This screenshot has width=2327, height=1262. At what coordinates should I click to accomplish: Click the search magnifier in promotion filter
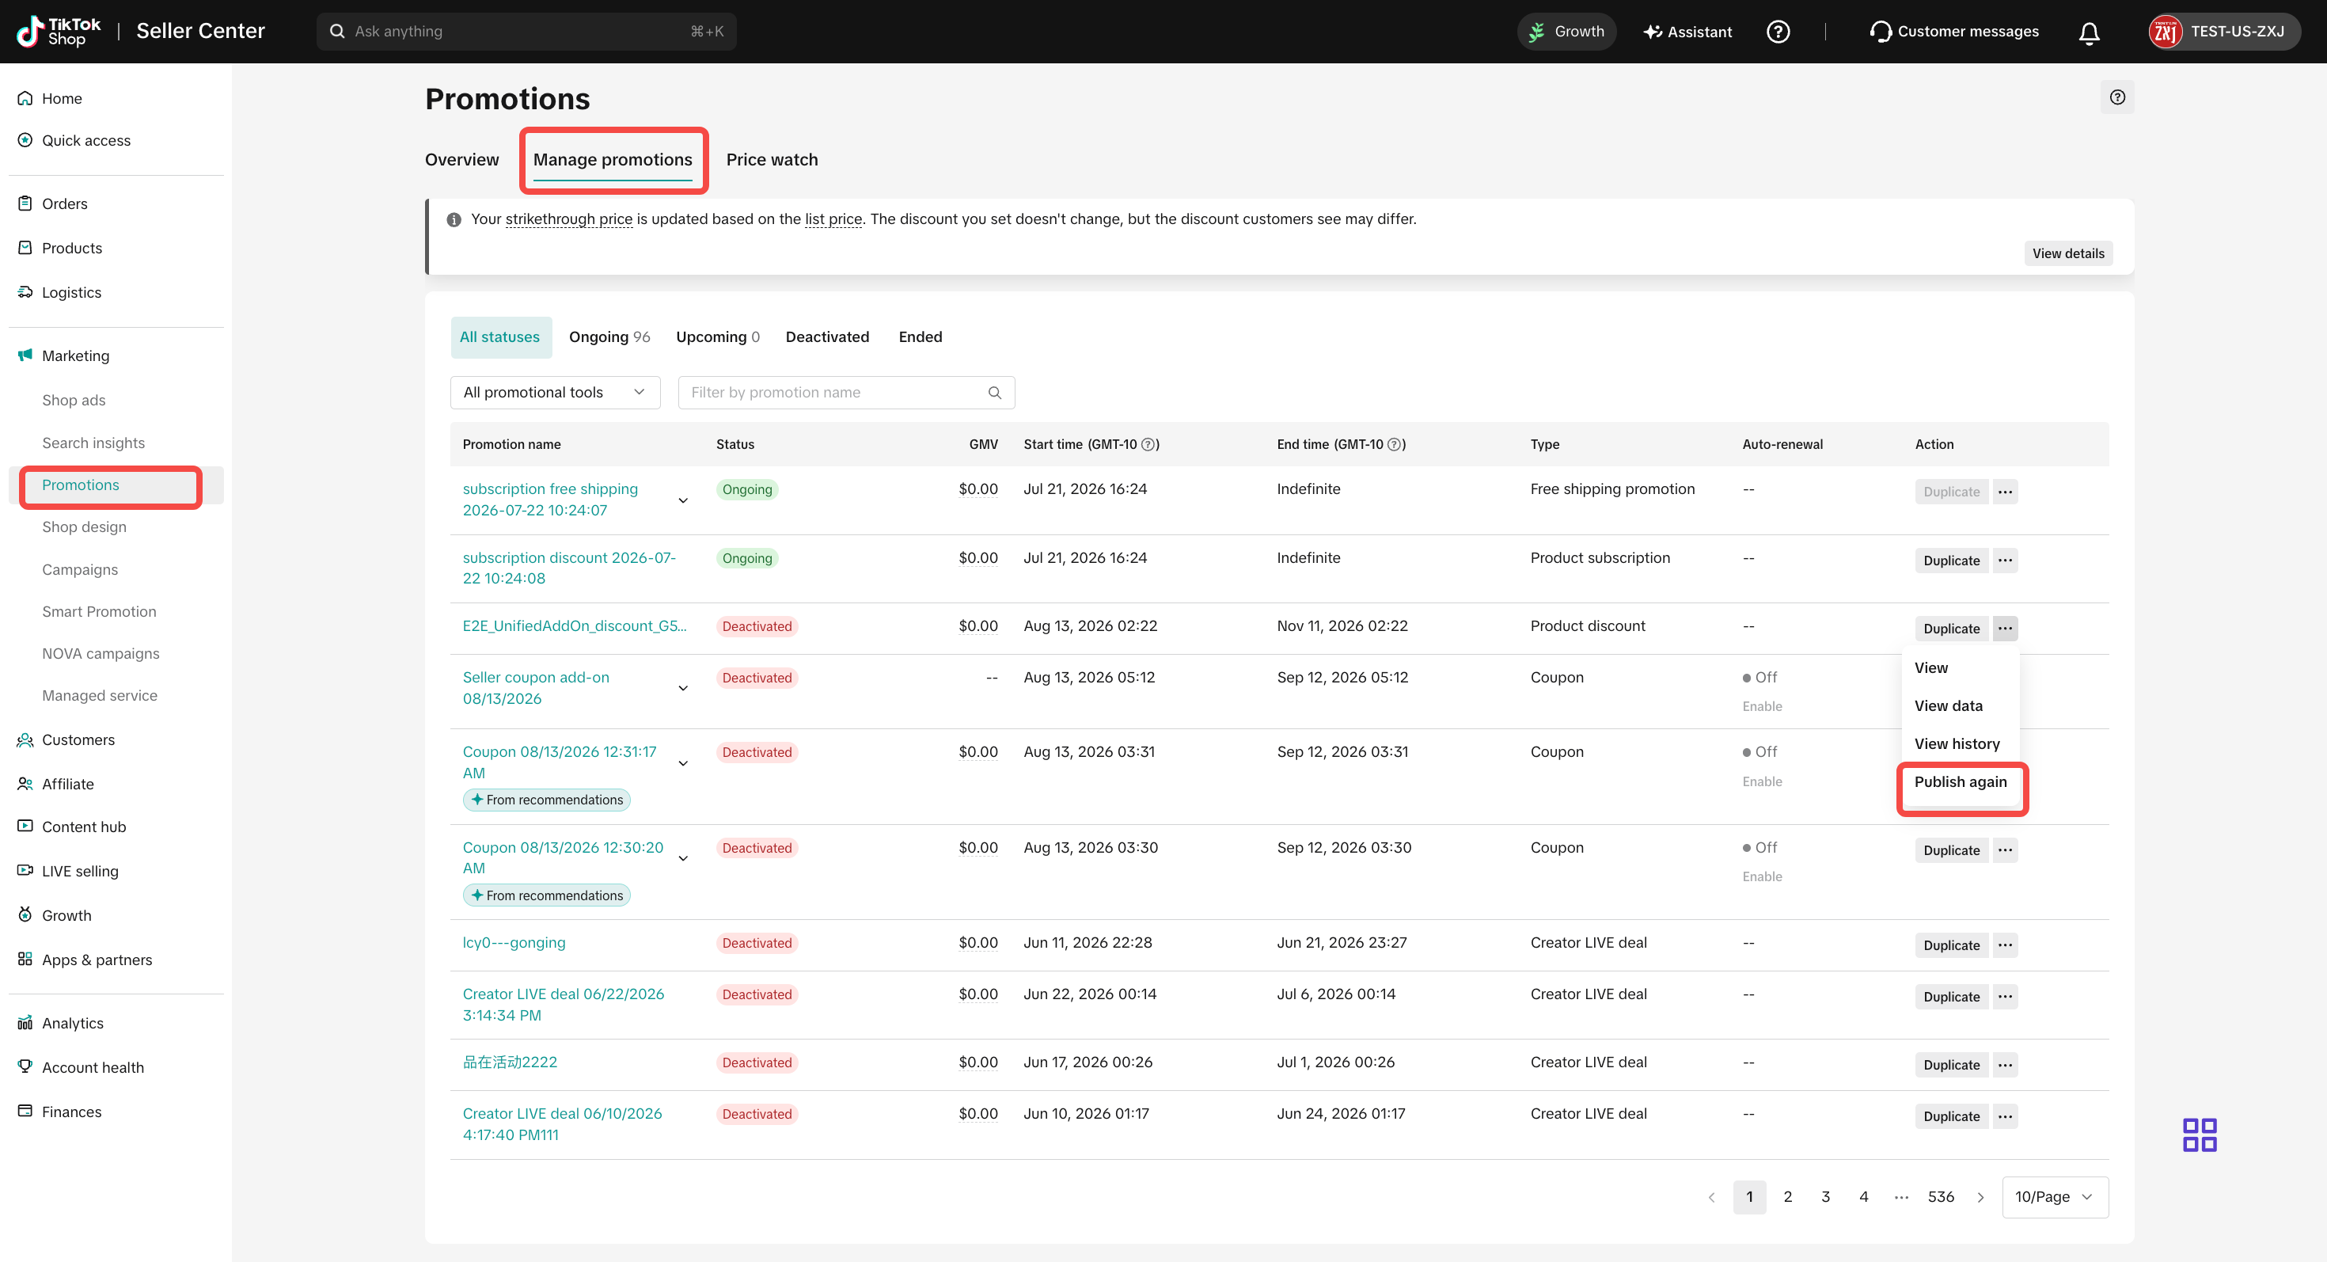pos(995,393)
